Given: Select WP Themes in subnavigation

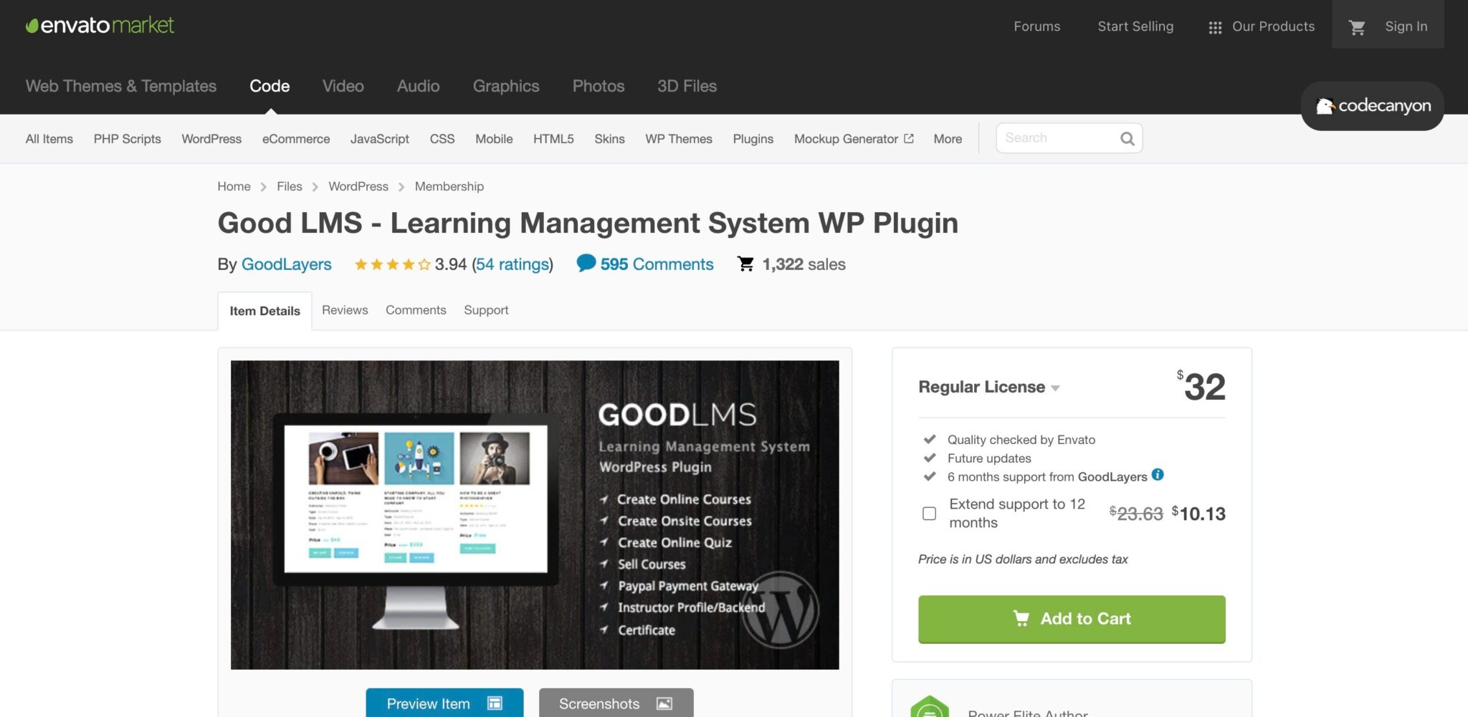Looking at the screenshot, I should pyautogui.click(x=679, y=139).
